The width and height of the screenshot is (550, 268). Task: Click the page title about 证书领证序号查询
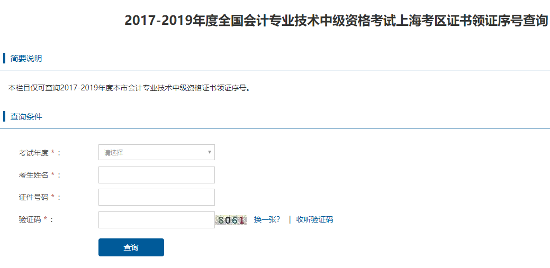click(336, 21)
